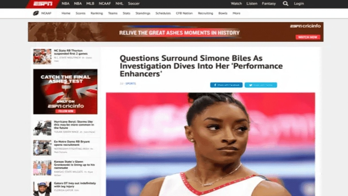The height and width of the screenshot is (196, 348).
Task: Click Watch Now on Ashes banner
Action: tap(308, 37)
